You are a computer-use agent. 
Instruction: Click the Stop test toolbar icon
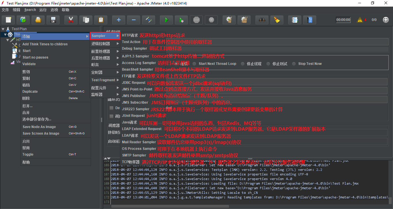click(196, 20)
